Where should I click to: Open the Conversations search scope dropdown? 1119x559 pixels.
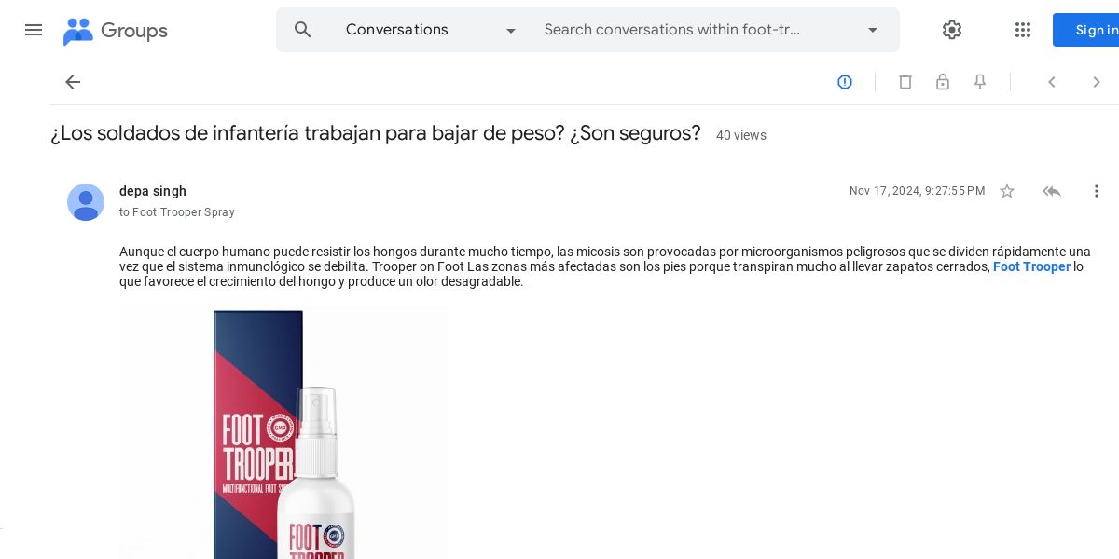tap(431, 30)
